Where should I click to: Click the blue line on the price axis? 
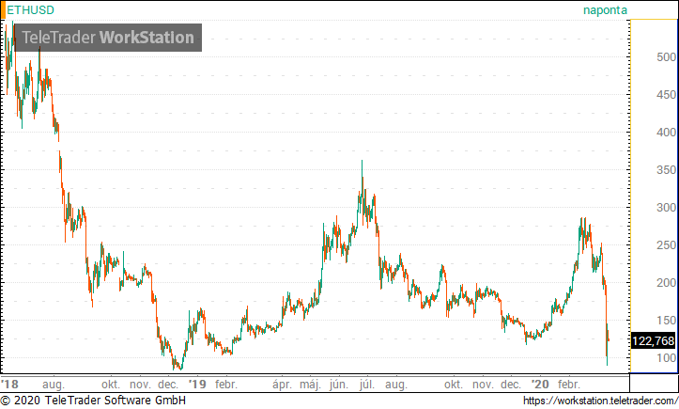click(654, 374)
